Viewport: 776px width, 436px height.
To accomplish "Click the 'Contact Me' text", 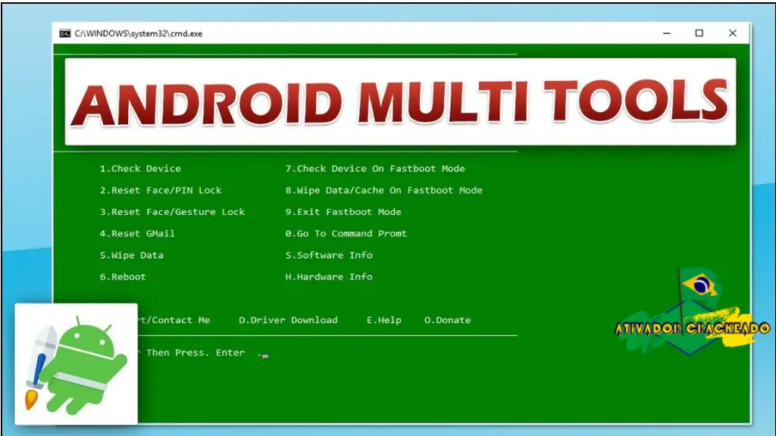I will pyautogui.click(x=180, y=320).
